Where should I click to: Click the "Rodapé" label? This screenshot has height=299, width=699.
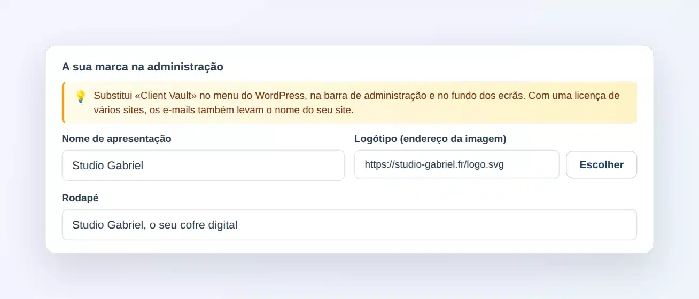coord(80,198)
